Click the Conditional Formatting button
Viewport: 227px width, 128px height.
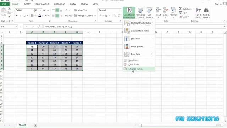tap(129, 13)
